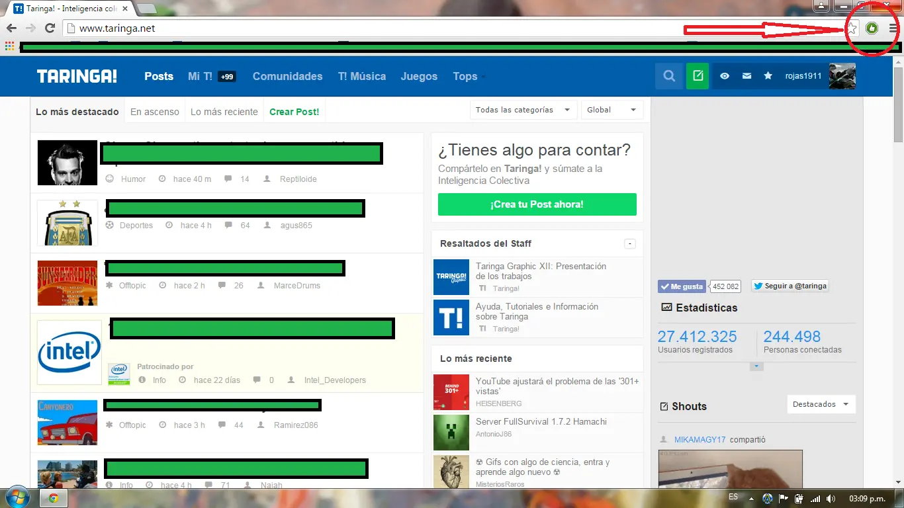
Task: Create a post using the green pencil icon
Action: click(x=697, y=76)
